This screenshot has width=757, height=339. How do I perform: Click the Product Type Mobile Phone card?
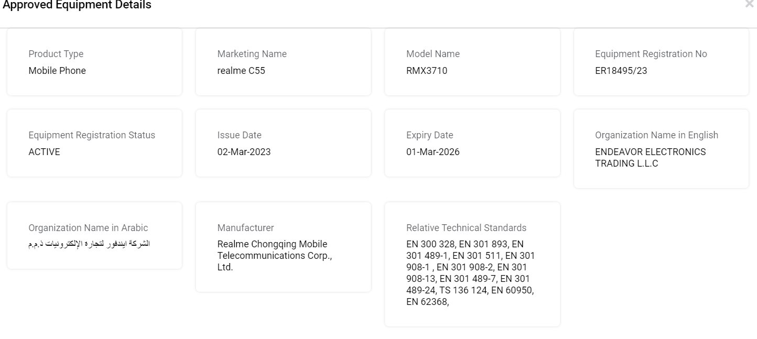(x=94, y=62)
